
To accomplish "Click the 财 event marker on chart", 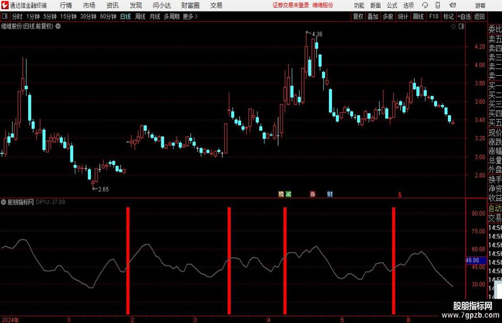I will click(x=330, y=194).
